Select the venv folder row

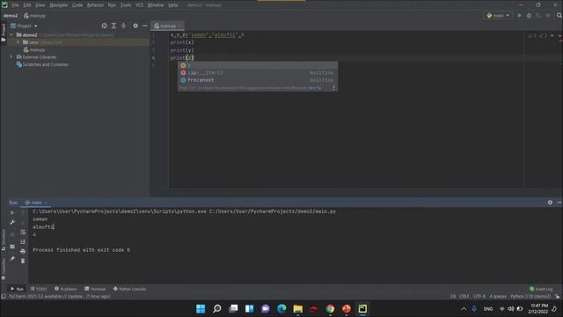coord(77,42)
